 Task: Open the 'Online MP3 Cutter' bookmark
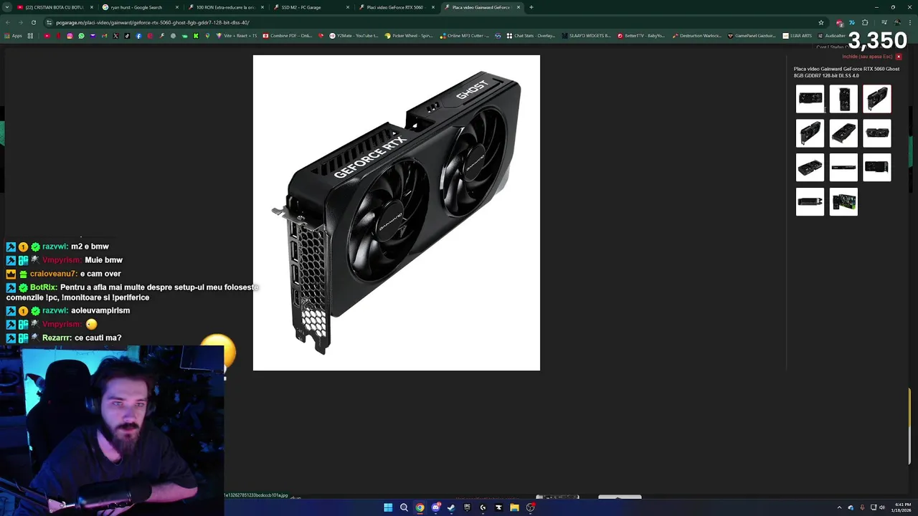465,36
